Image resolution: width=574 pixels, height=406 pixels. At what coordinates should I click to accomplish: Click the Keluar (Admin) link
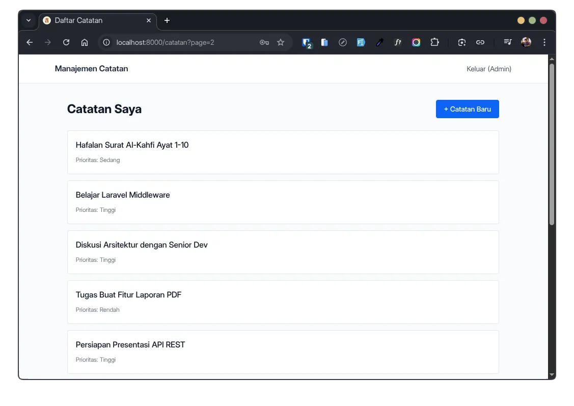[x=489, y=69]
